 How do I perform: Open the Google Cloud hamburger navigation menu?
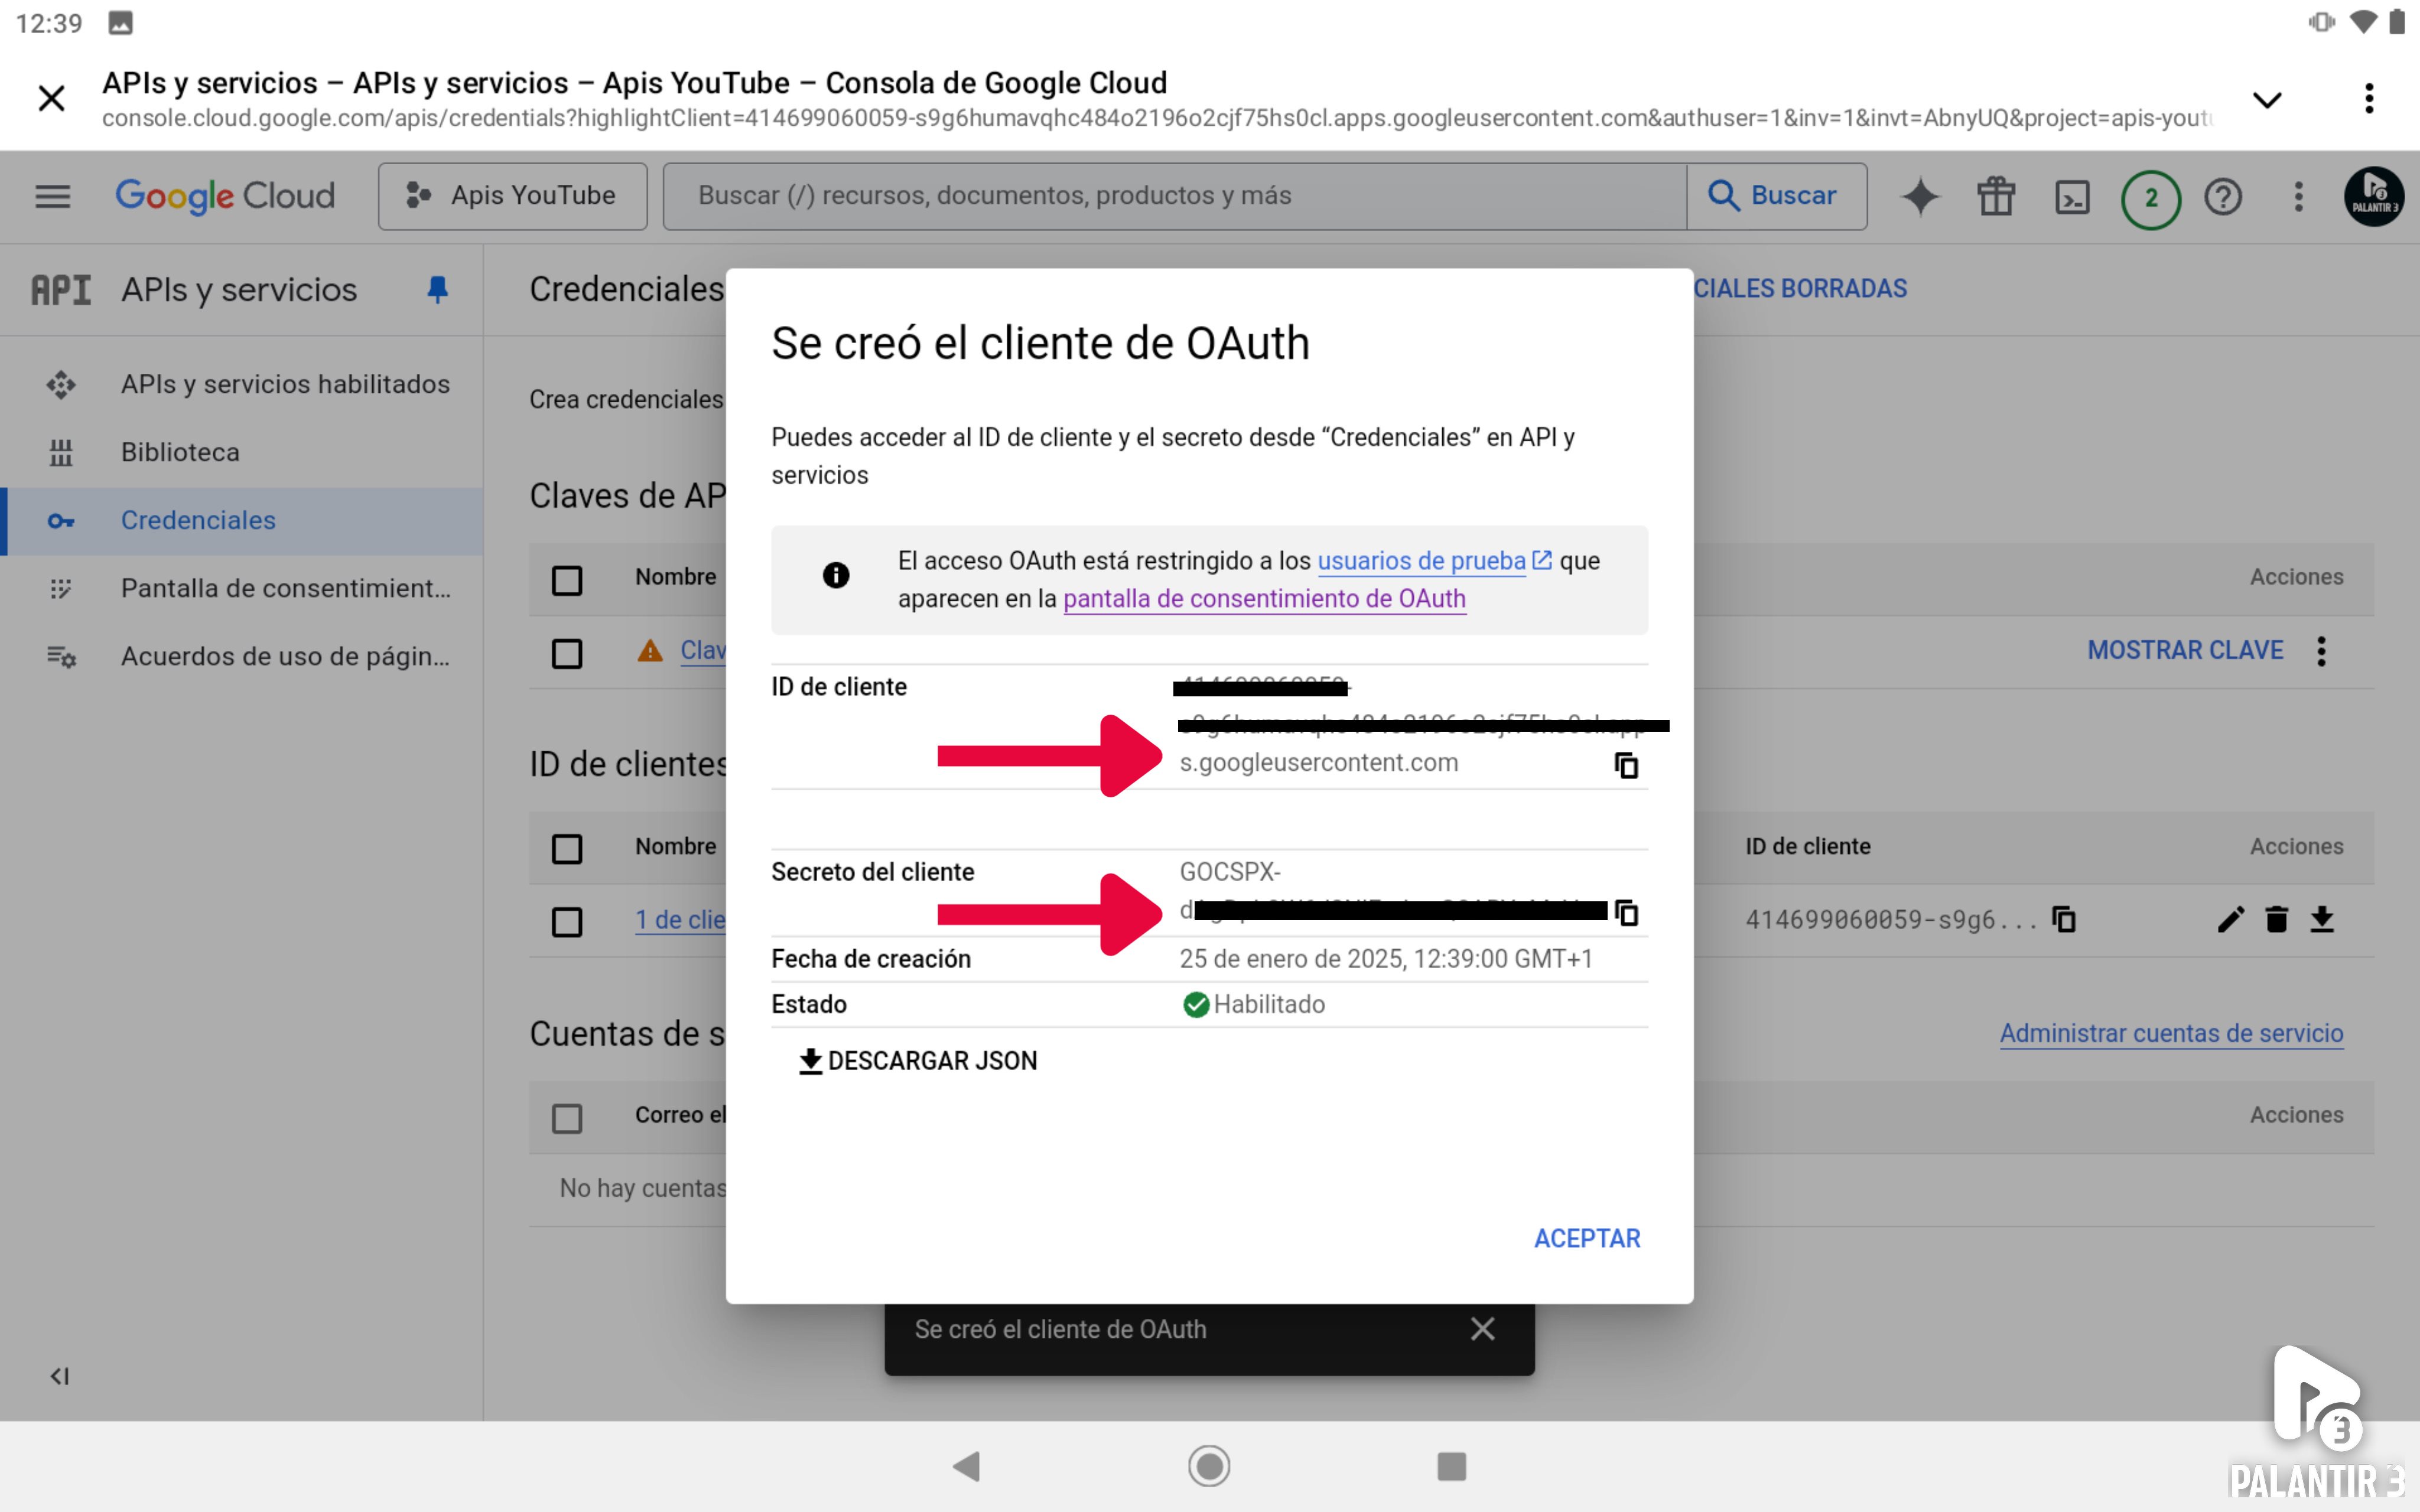[x=53, y=196]
